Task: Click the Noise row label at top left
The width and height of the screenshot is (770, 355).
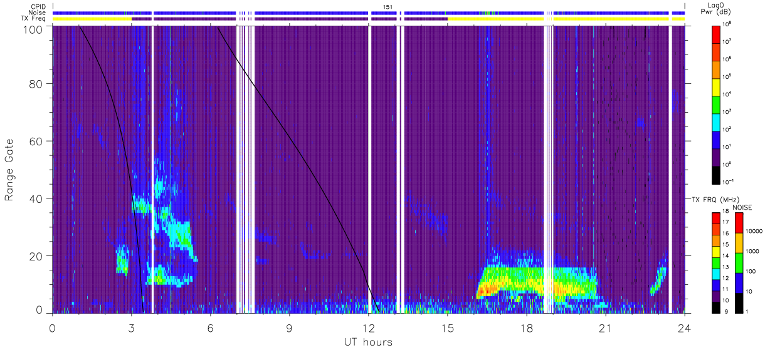Action: tap(38, 13)
